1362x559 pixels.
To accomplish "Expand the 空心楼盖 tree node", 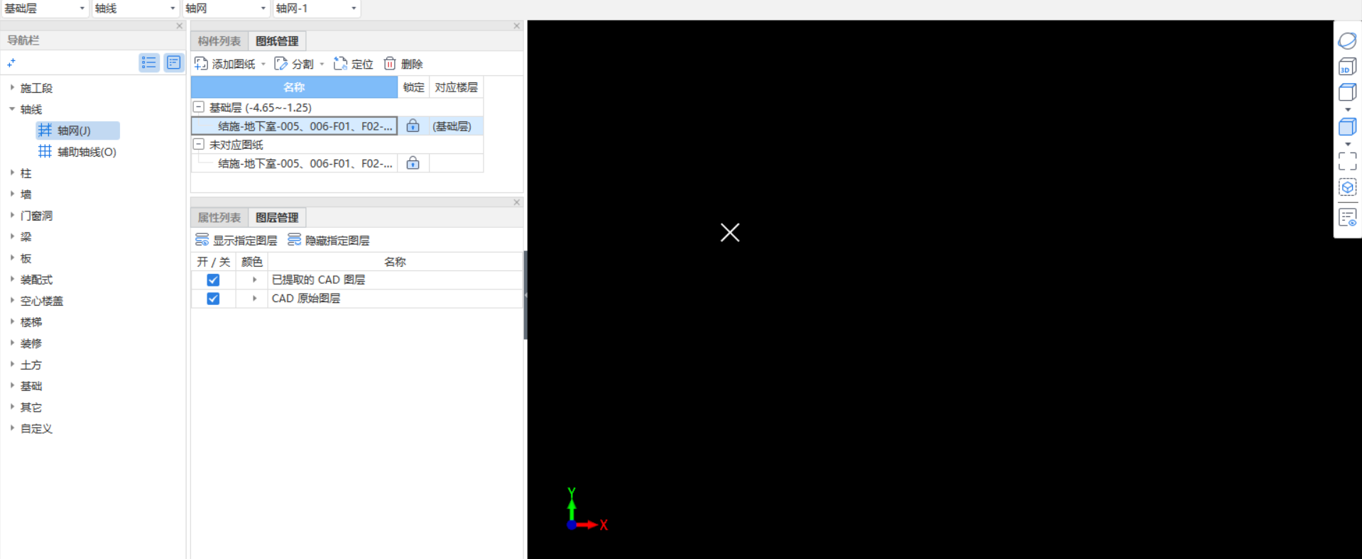I will 12,301.
